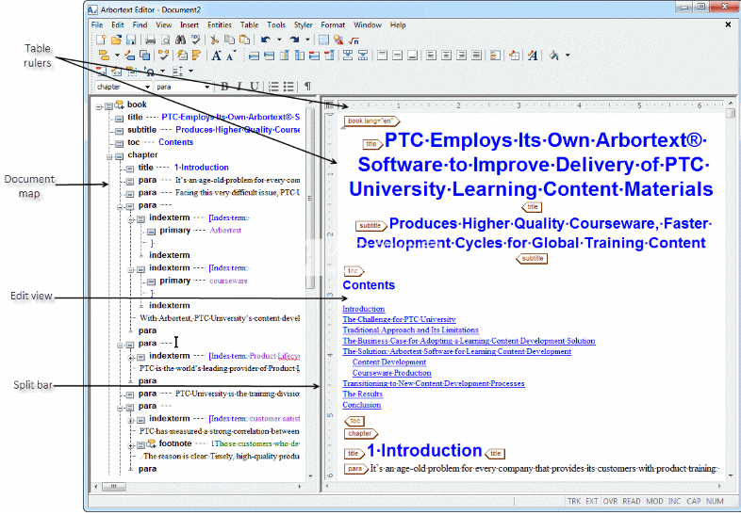Toggle Italic formatting
The width and height of the screenshot is (741, 515).
pos(239,87)
